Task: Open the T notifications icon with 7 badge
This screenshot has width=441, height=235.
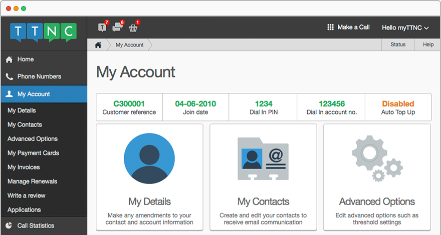Action: (x=102, y=27)
